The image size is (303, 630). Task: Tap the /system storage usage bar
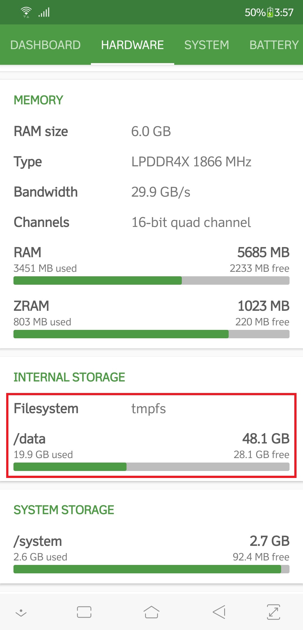151,569
